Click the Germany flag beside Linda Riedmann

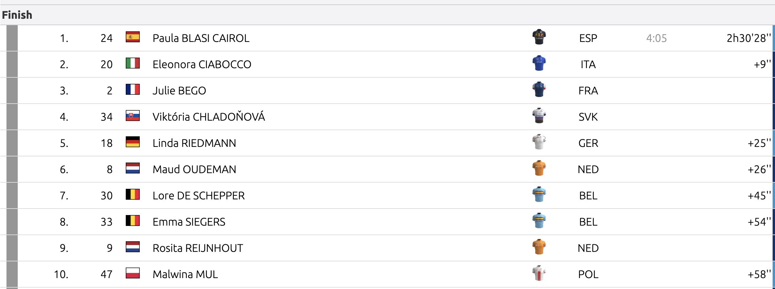133,142
